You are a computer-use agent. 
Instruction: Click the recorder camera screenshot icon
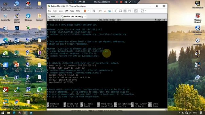click(126, 2)
